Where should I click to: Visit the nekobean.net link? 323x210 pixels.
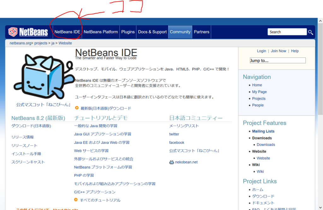click(186, 162)
